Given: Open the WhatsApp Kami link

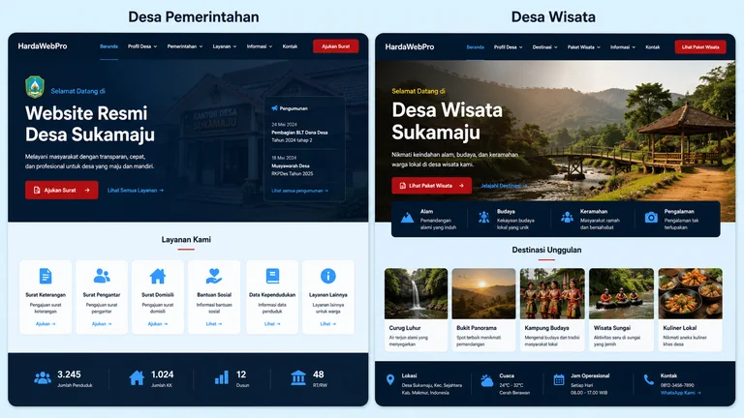Looking at the screenshot, I should coord(680,393).
